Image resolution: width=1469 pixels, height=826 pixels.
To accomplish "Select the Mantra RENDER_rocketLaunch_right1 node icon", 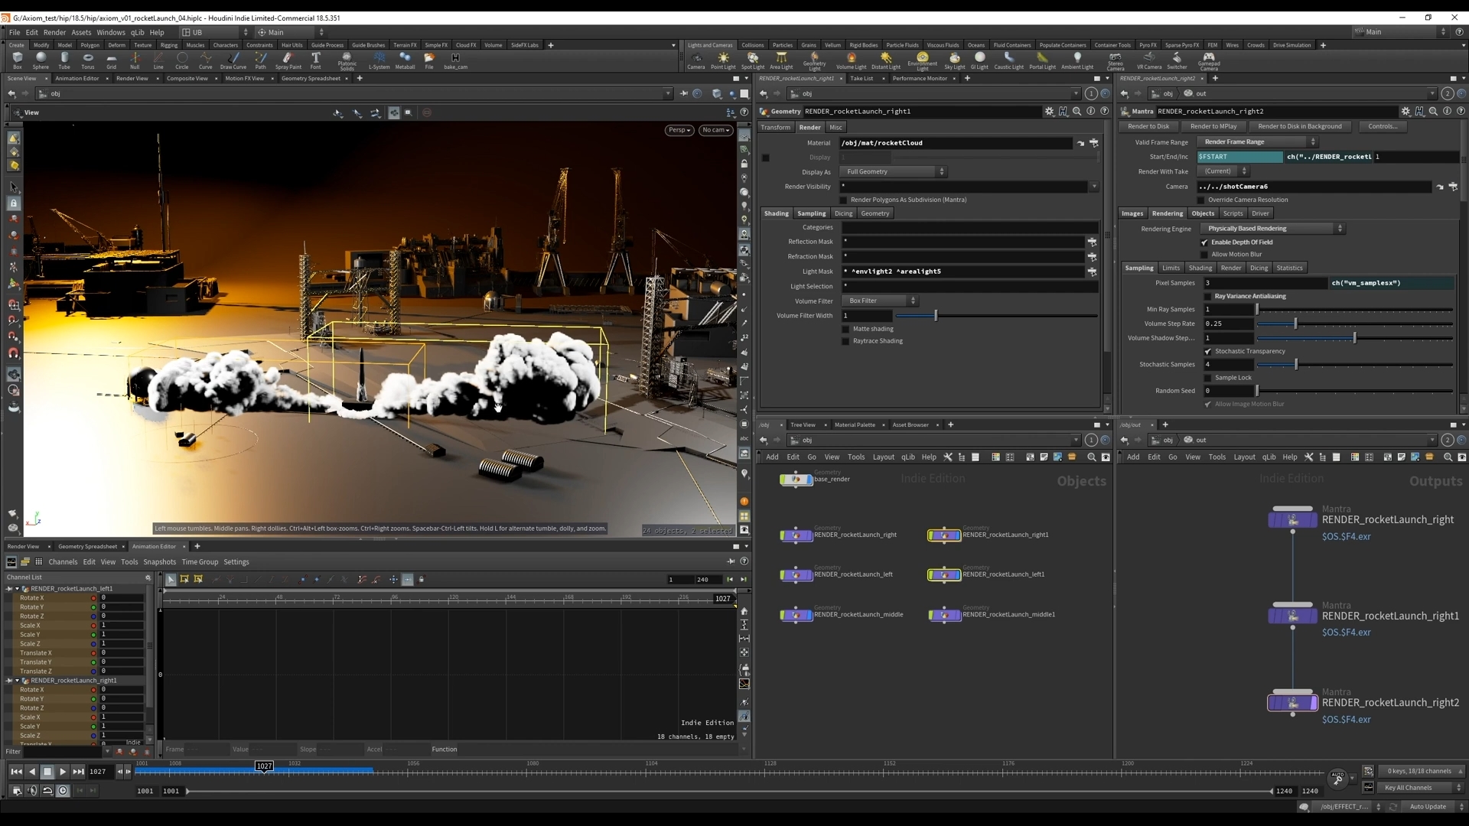I will tap(1292, 616).
